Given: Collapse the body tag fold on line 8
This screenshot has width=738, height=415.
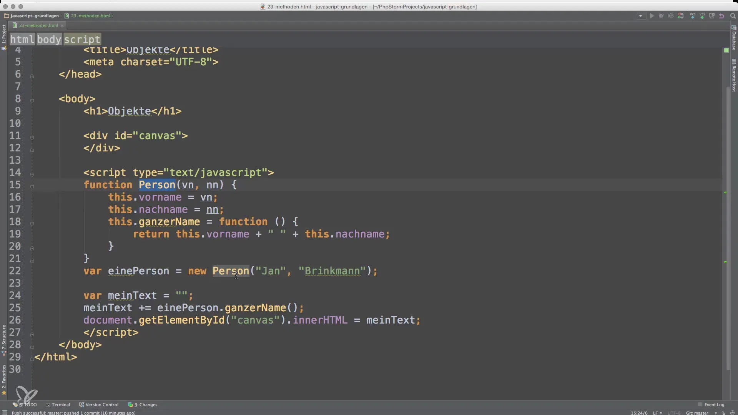Looking at the screenshot, I should pos(32,101).
